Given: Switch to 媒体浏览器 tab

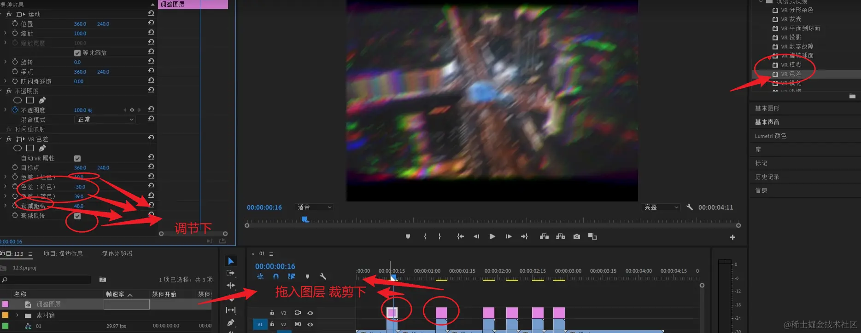Looking at the screenshot, I should pos(117,254).
